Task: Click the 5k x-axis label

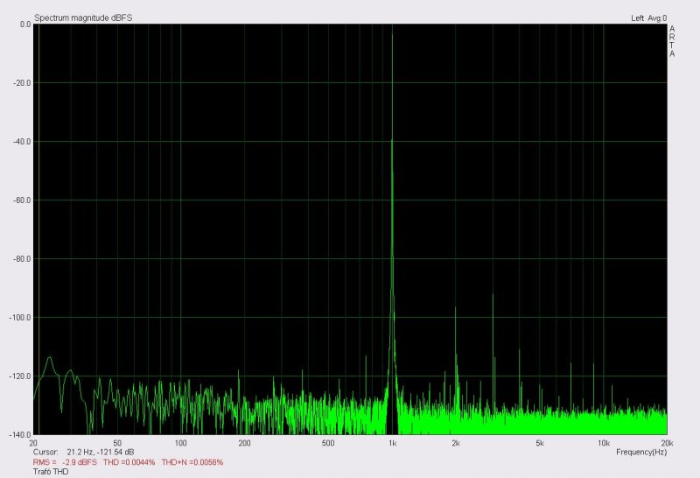Action: click(540, 443)
